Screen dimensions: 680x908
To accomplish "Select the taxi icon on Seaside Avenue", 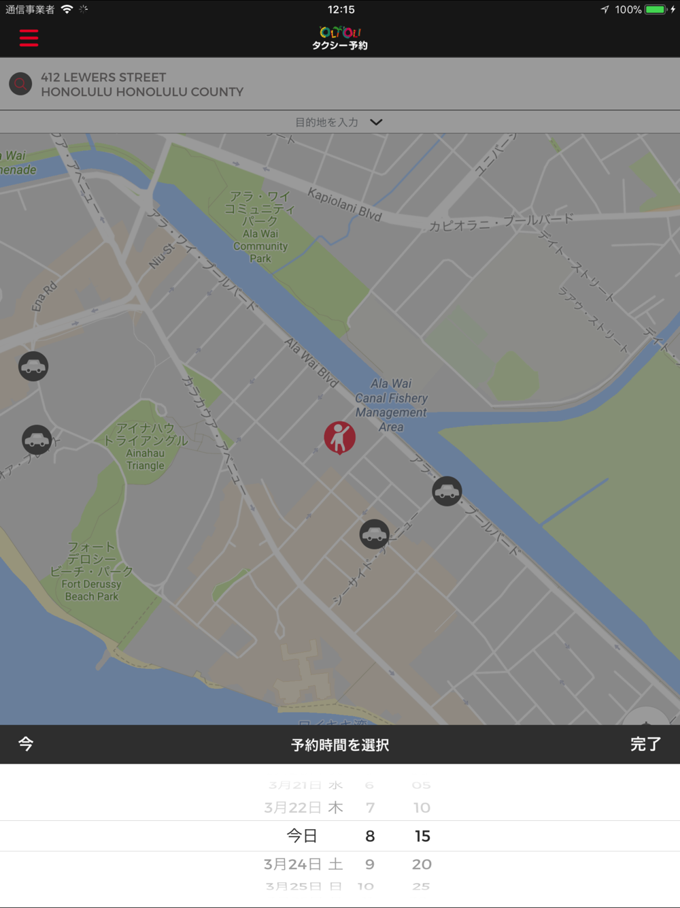I will tap(374, 534).
